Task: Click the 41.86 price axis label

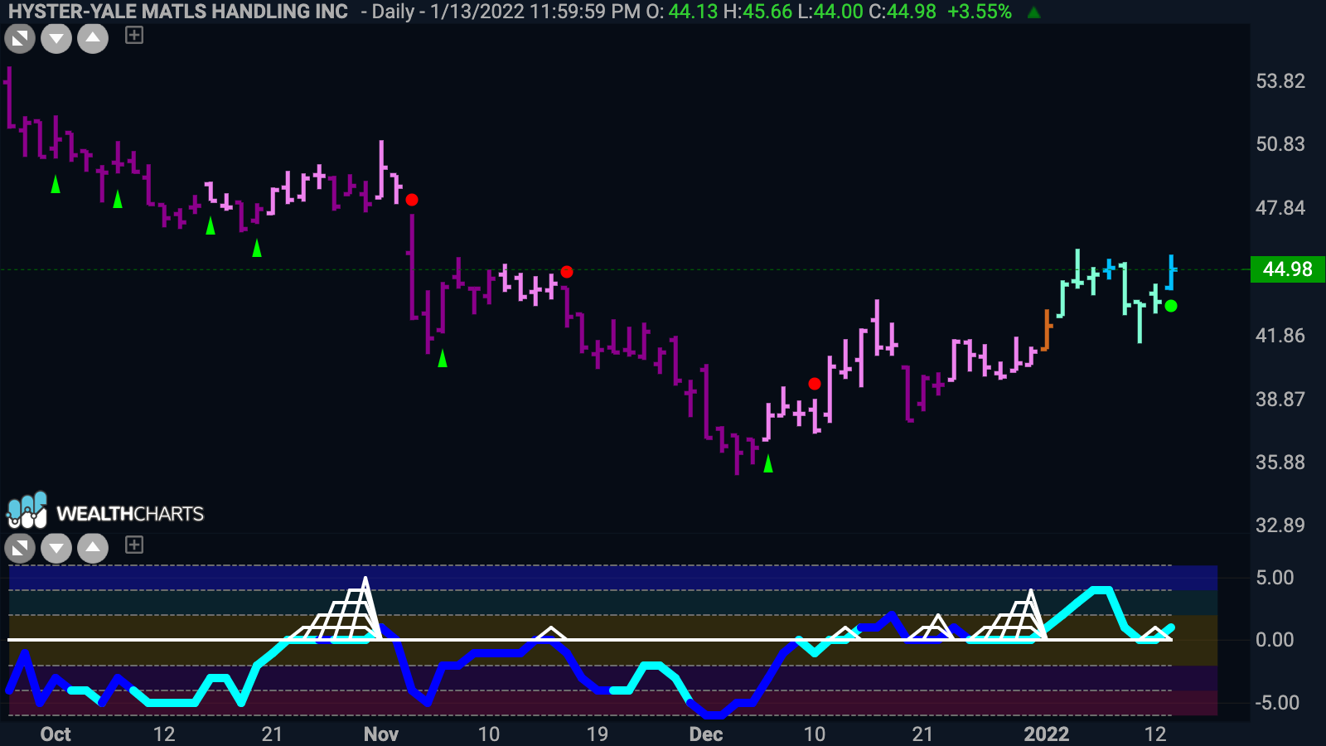Action: 1280,336
